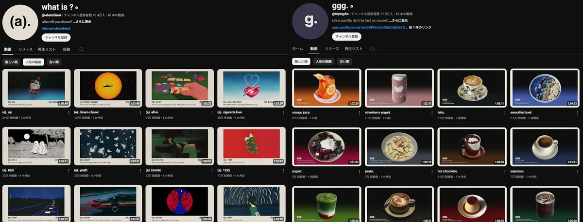The height and width of the screenshot is (222, 583).
Task: Open the three-dot menu for 'yogurt.'
Action: pos(359,172)
